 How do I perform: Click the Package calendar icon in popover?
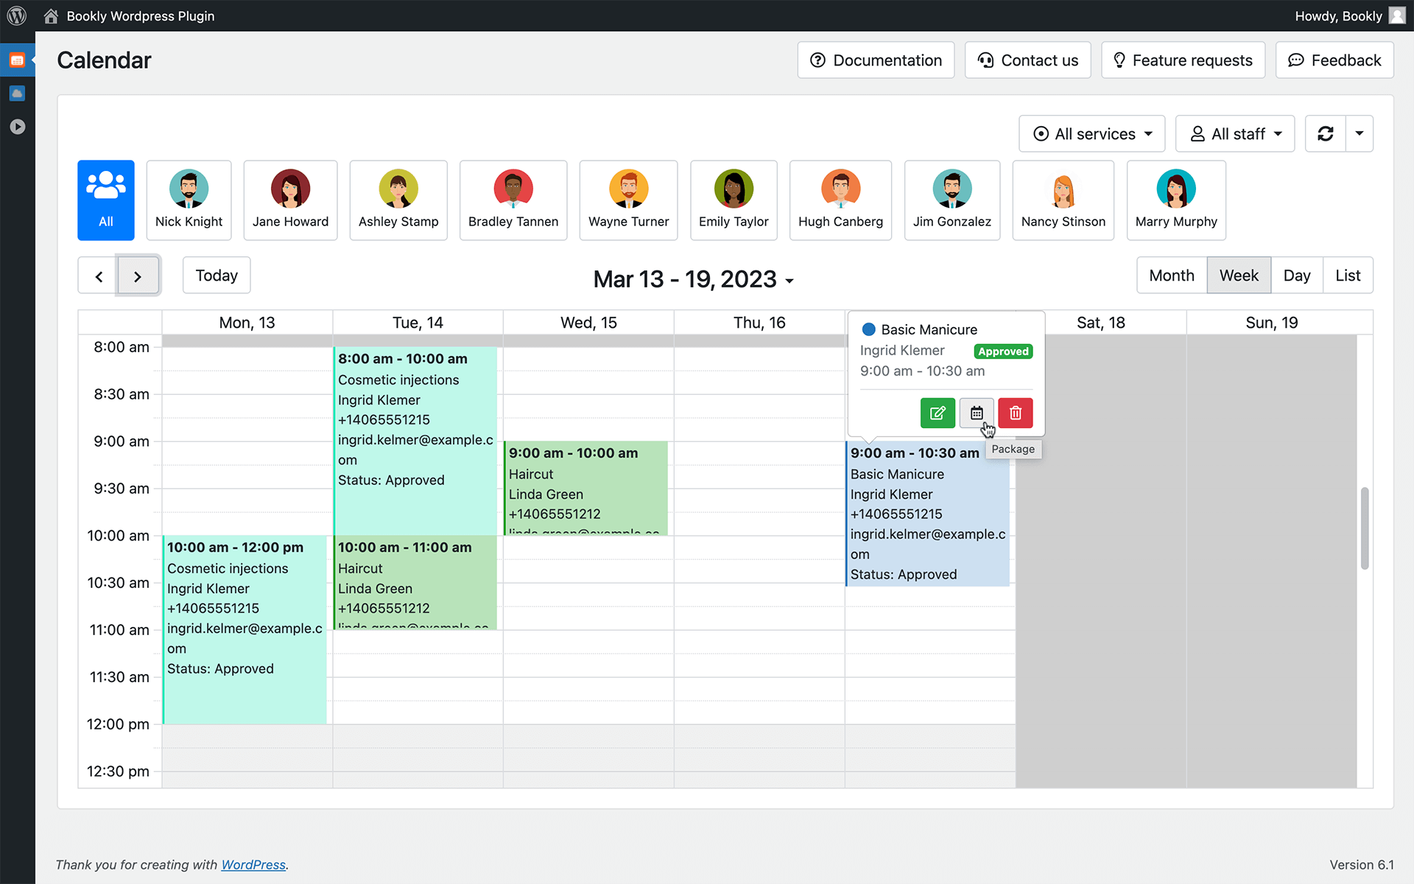(x=977, y=413)
